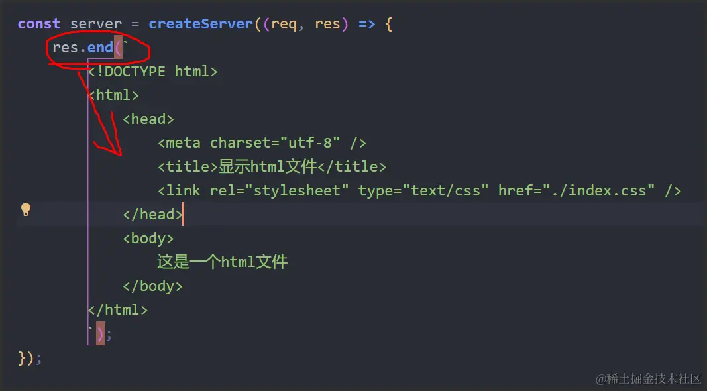
Task: Click the link rel="stylesheet" line
Action: (419, 190)
